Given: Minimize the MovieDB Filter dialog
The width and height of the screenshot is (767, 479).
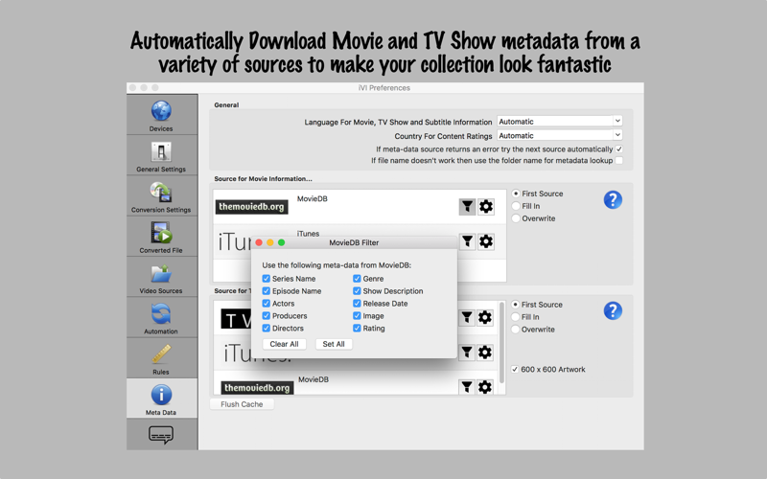Looking at the screenshot, I should pos(270,242).
